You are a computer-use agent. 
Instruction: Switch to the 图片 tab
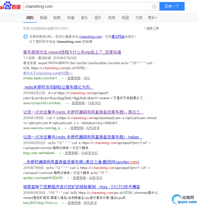[98, 18]
